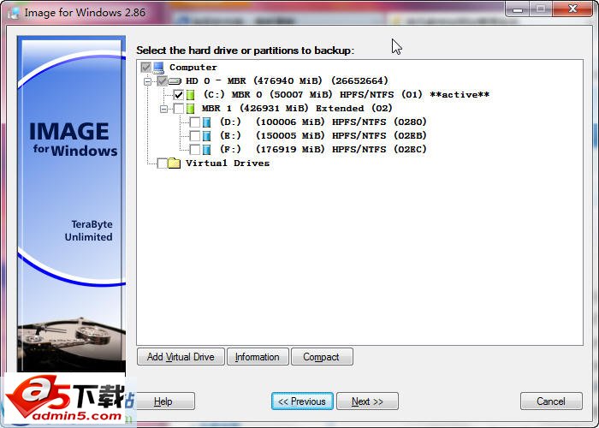Uncheck the C: partition checkbox
Image resolution: width=599 pixels, height=428 pixels.
pos(178,95)
